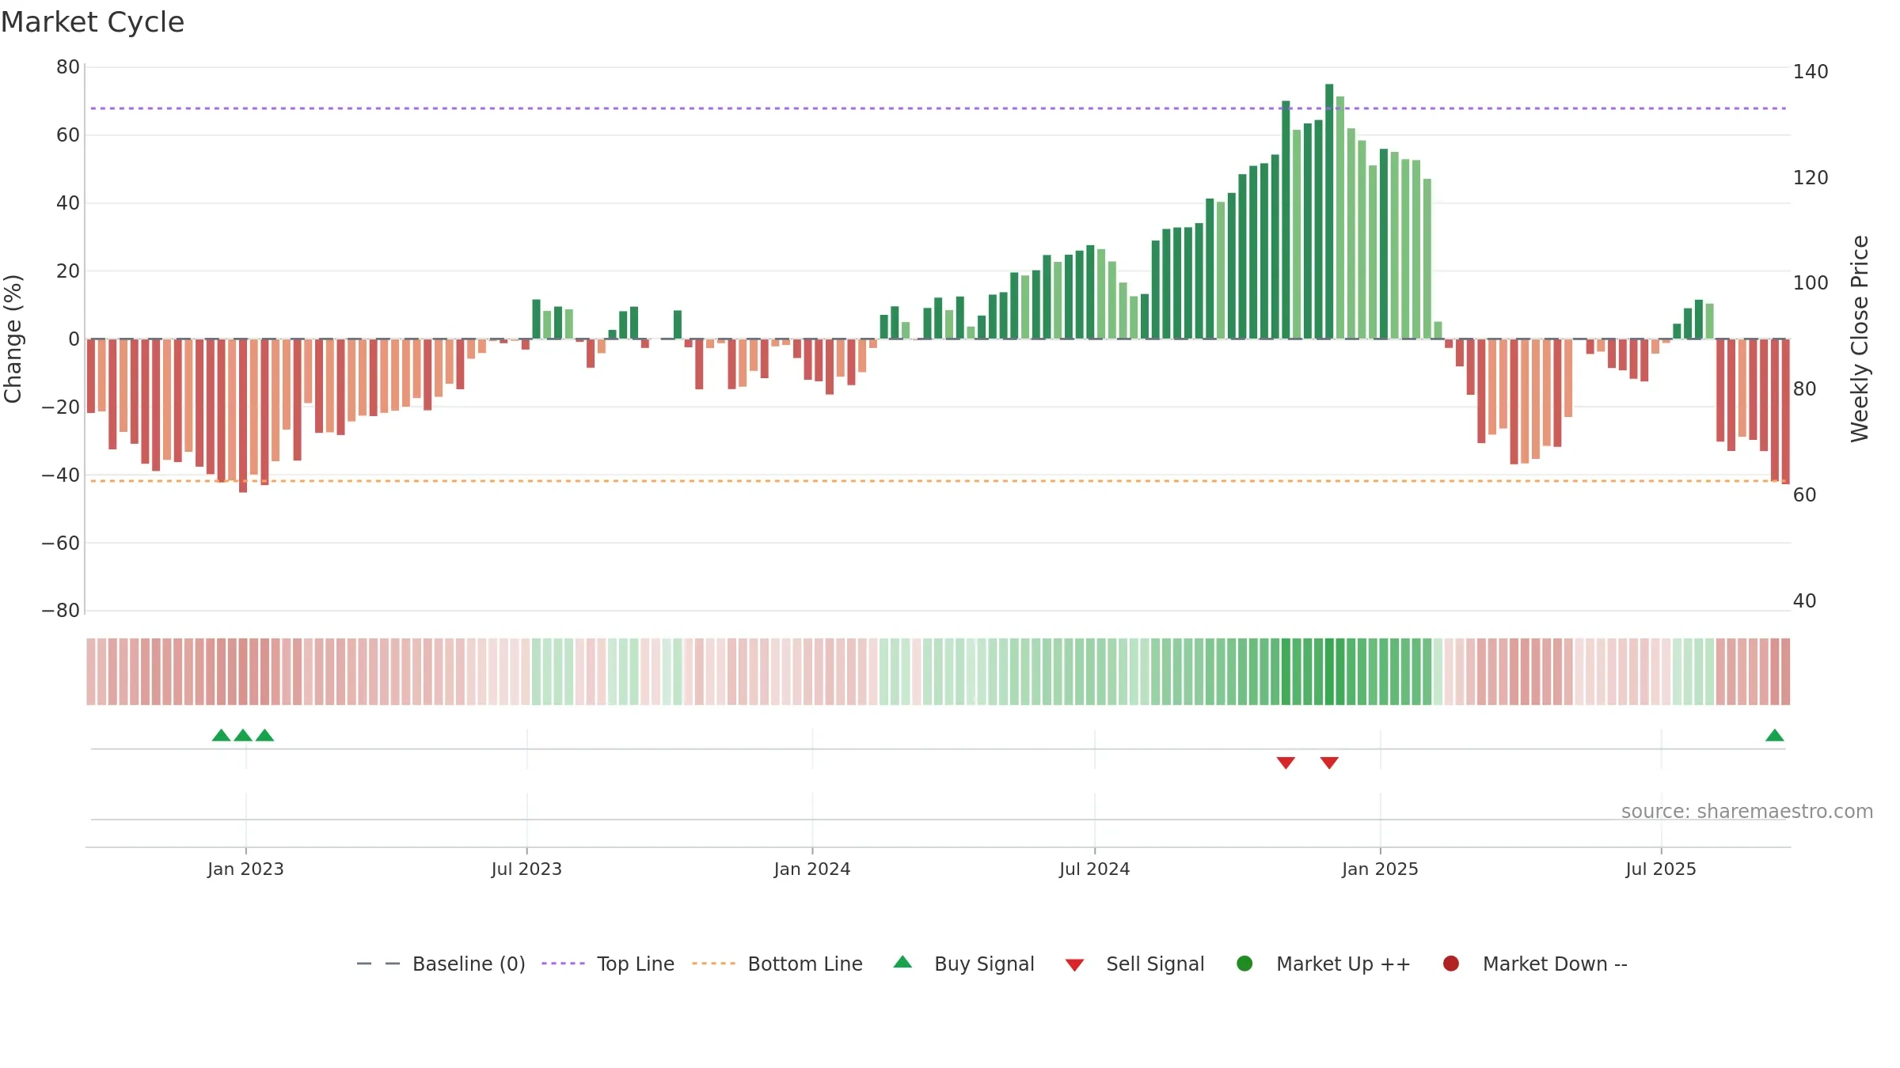Click the purple dotted Top Line legend sample
This screenshot has height=1068, width=1900.
(563, 964)
